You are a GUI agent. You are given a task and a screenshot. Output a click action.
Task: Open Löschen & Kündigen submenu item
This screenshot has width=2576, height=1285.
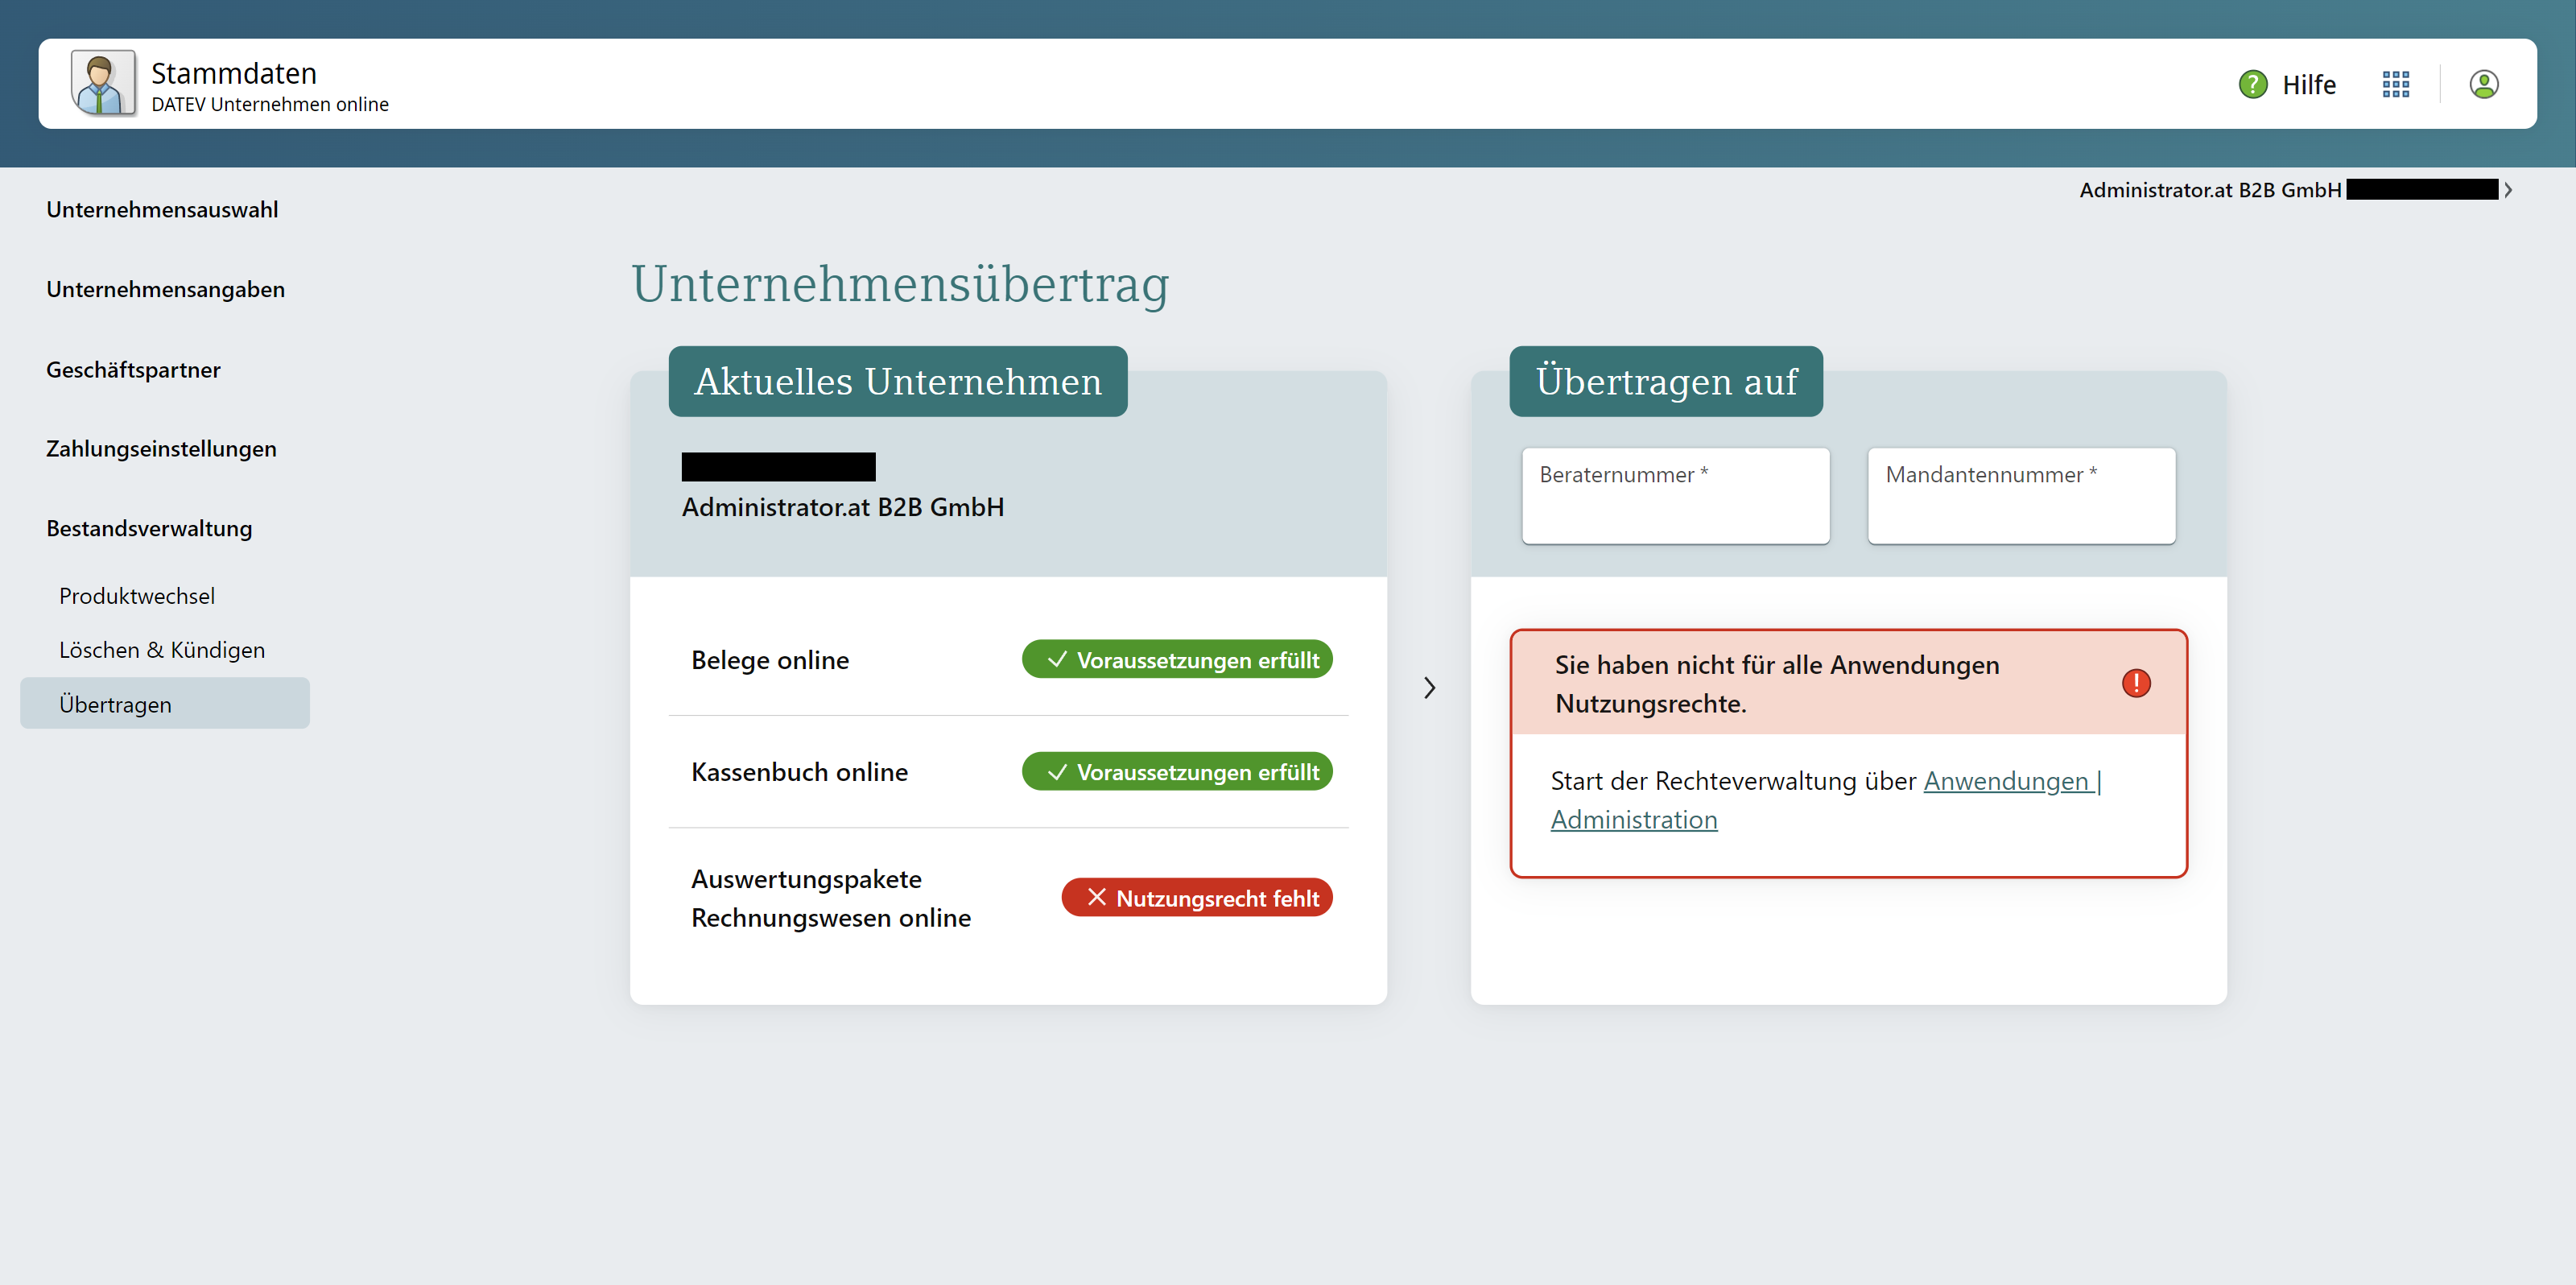click(x=162, y=650)
